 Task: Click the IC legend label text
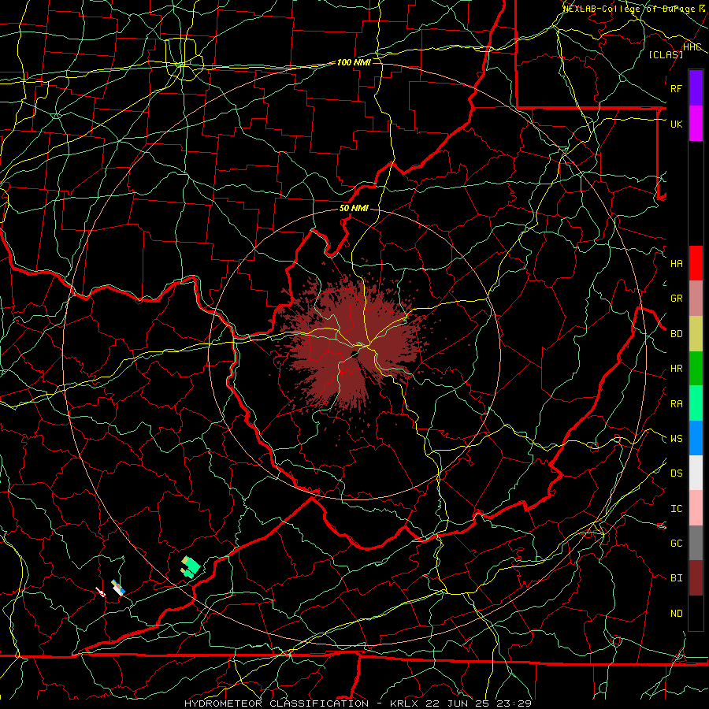(x=677, y=509)
